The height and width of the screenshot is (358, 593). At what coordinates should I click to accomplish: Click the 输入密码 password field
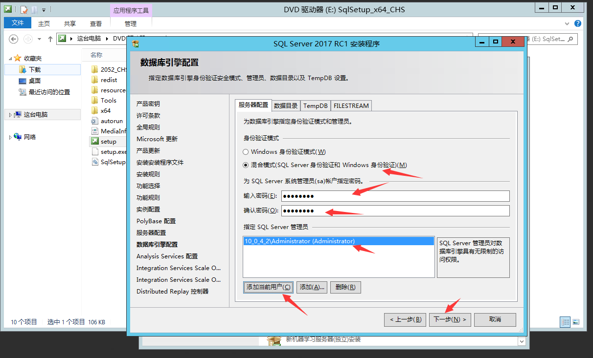(395, 196)
